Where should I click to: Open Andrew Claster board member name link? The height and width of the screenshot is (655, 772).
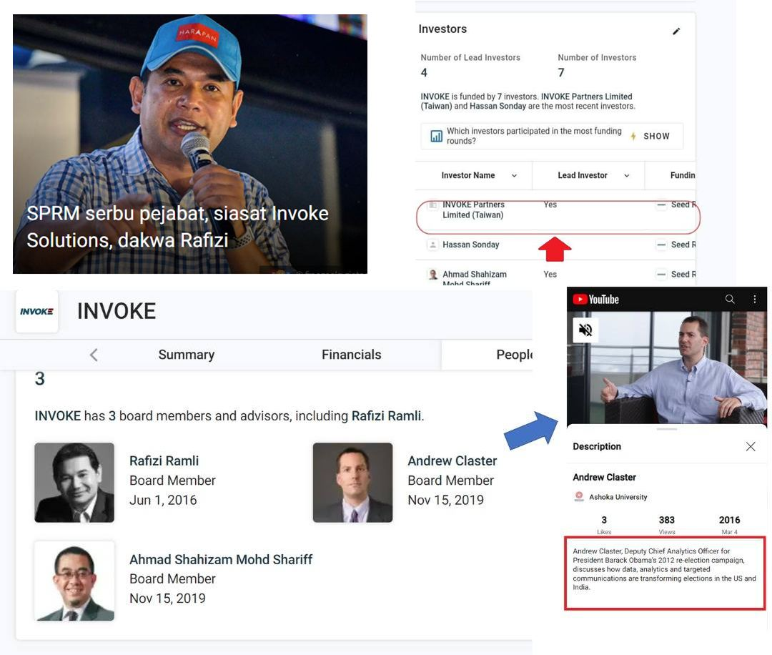point(452,461)
